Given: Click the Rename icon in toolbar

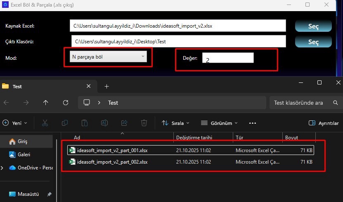Looking at the screenshot, I should point(104,123).
